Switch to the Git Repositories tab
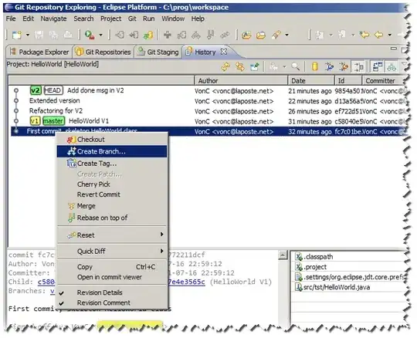Screen dimensions: 417x338 point(103,52)
